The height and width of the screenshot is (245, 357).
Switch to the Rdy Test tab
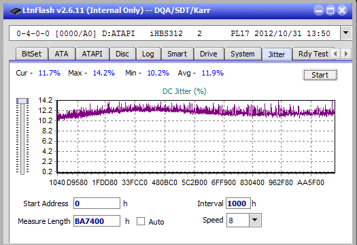(313, 54)
